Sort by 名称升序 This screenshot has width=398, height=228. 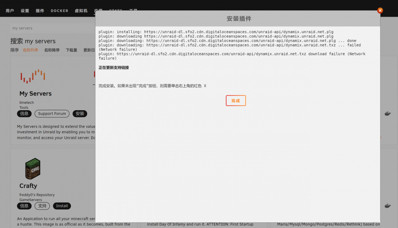coord(31,50)
